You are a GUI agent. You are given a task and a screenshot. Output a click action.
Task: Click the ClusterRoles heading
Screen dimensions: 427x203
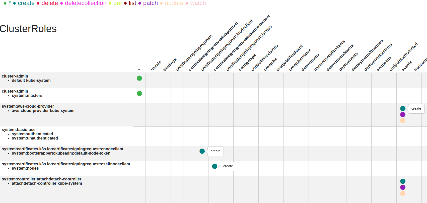(x=28, y=29)
